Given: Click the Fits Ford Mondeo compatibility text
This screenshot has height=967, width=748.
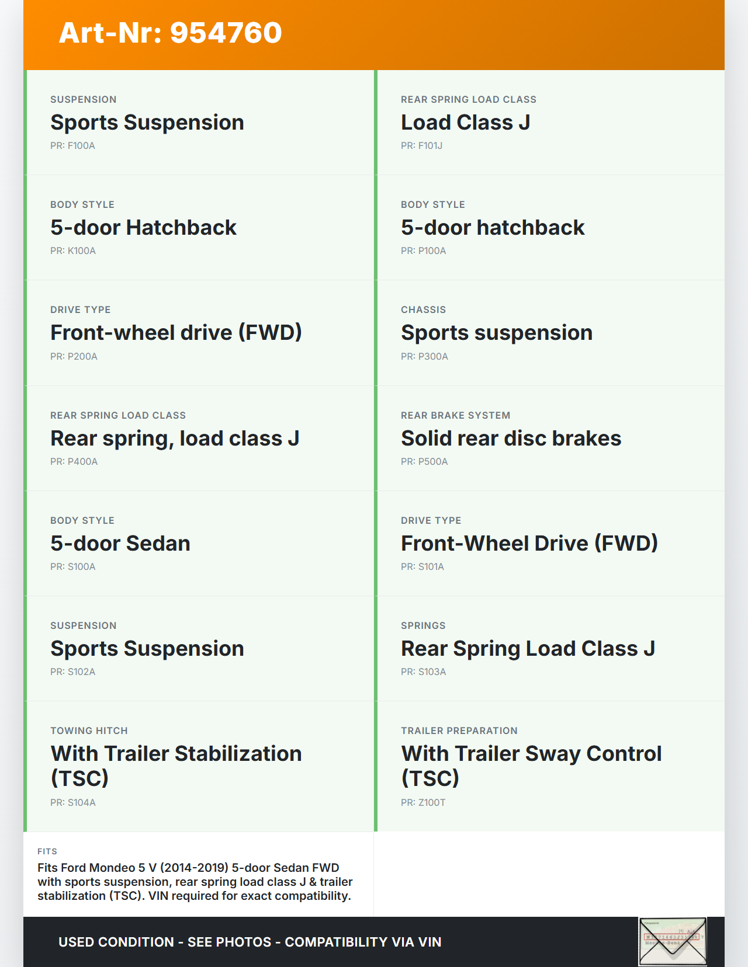Looking at the screenshot, I should pos(195,882).
